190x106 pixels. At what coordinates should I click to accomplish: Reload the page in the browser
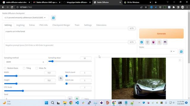tap(12, 7)
